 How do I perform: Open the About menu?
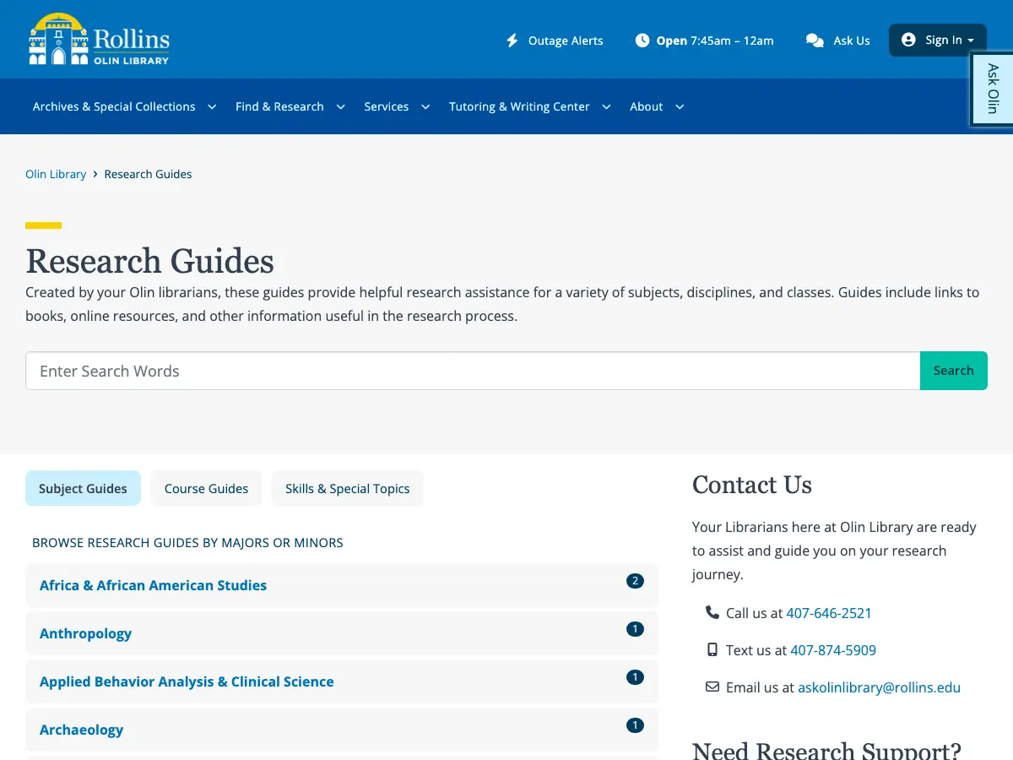pos(647,106)
